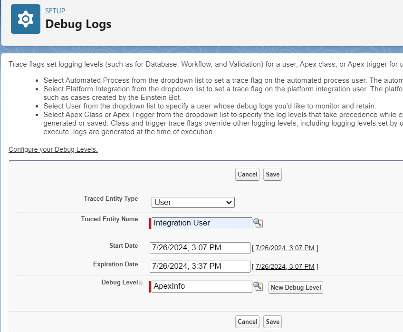
Task: Open the Traced Entity Name lookup magnifier
Action: pyautogui.click(x=258, y=223)
